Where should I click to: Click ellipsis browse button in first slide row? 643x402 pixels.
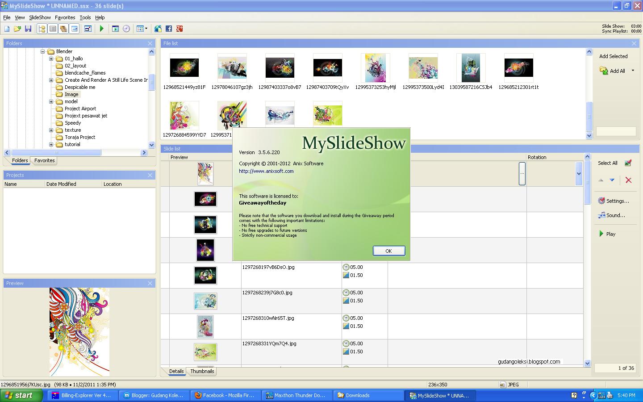click(522, 174)
